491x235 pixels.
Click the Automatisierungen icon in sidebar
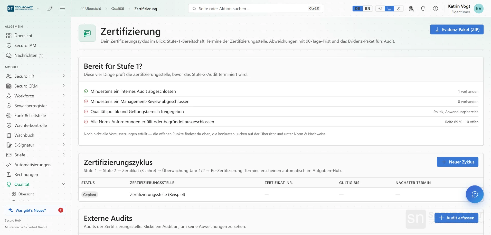coord(9,165)
